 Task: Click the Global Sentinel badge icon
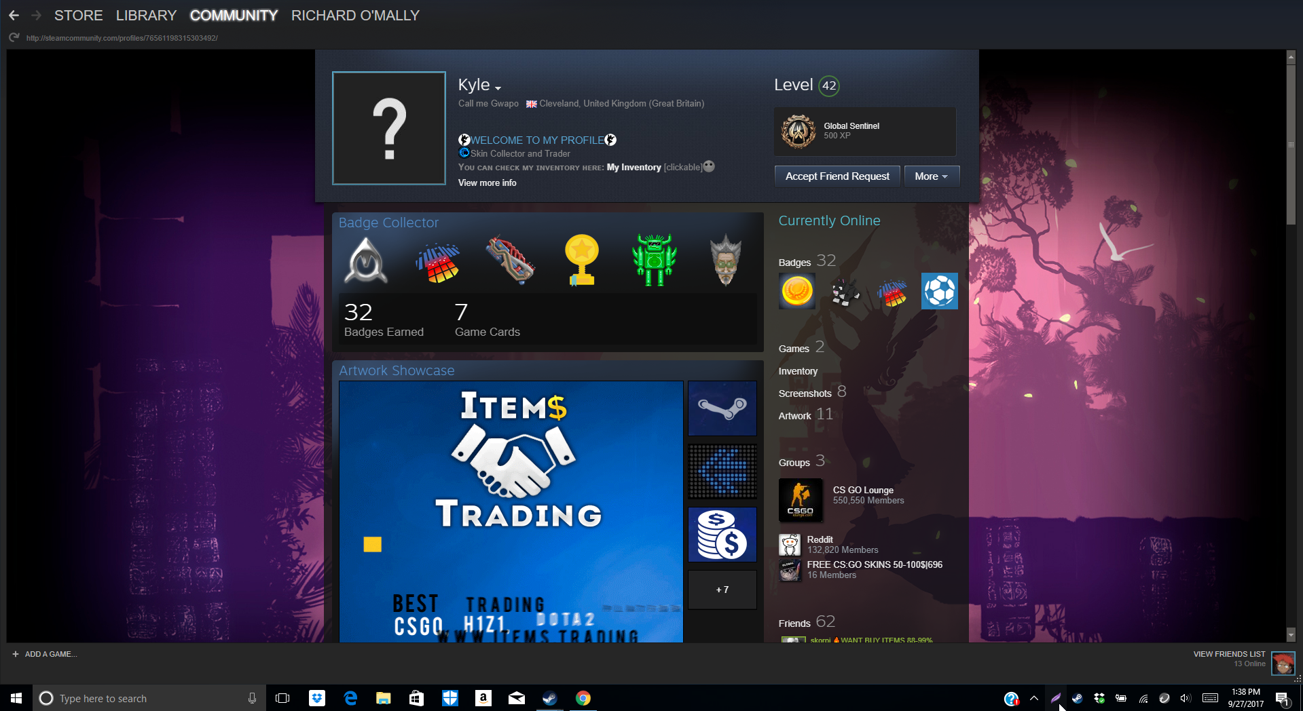[799, 131]
